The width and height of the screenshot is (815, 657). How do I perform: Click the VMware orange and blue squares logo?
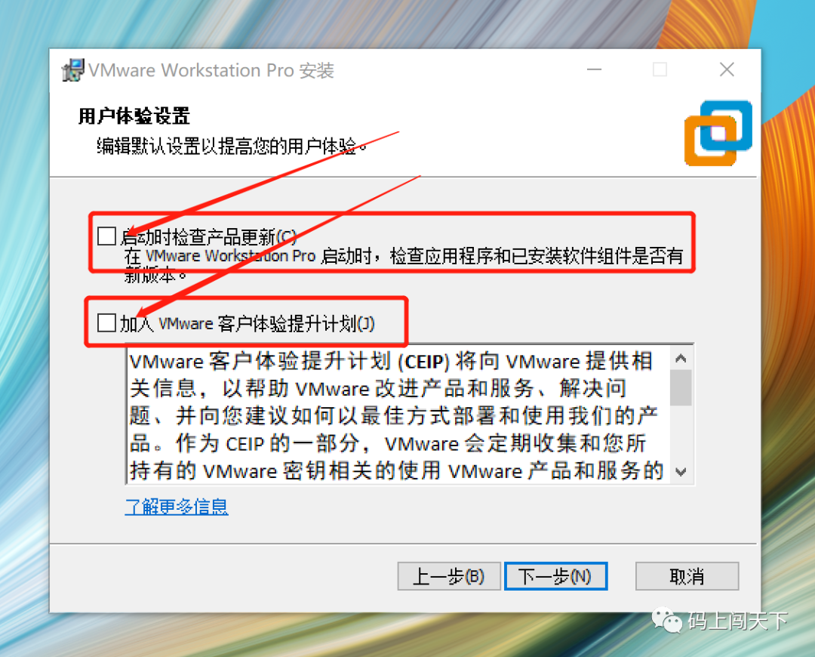(x=718, y=133)
